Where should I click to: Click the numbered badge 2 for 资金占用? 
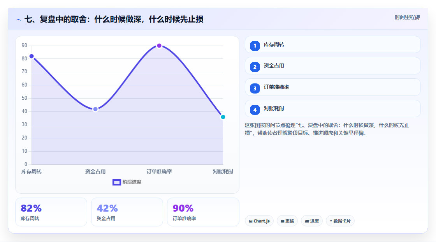pyautogui.click(x=255, y=67)
